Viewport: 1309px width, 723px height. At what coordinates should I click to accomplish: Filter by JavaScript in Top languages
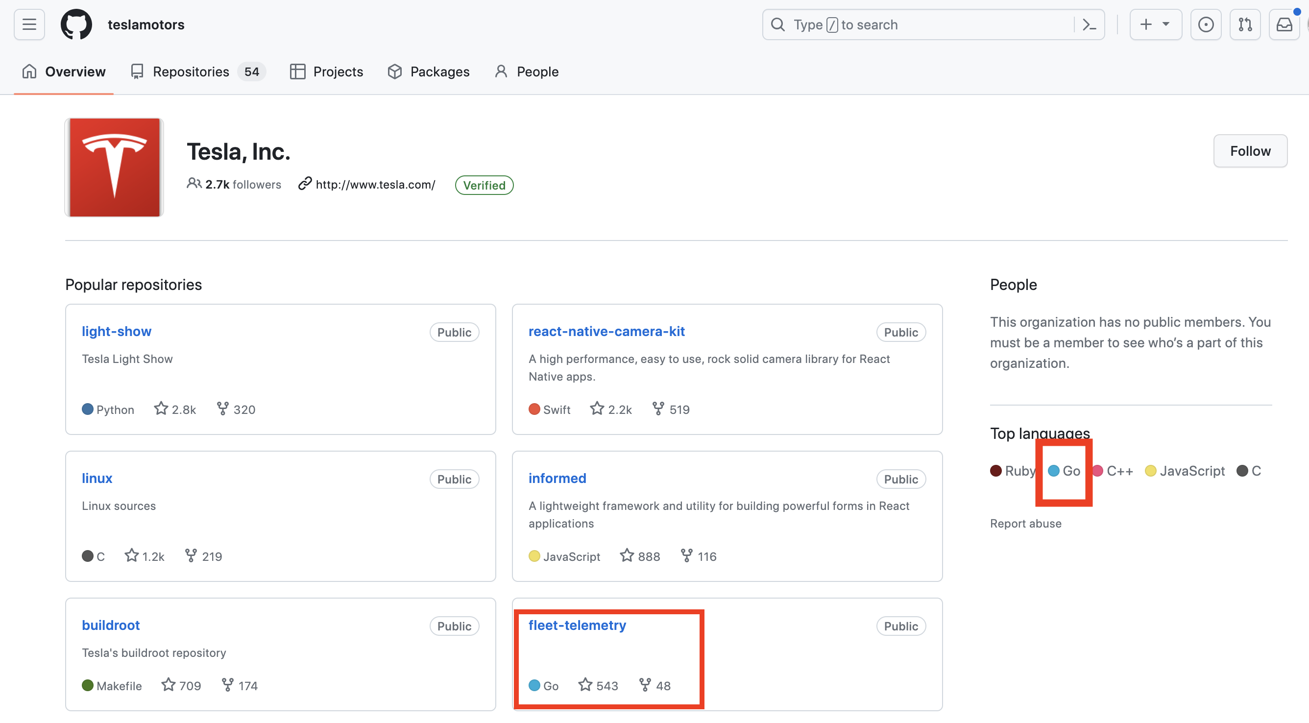pyautogui.click(x=1185, y=470)
